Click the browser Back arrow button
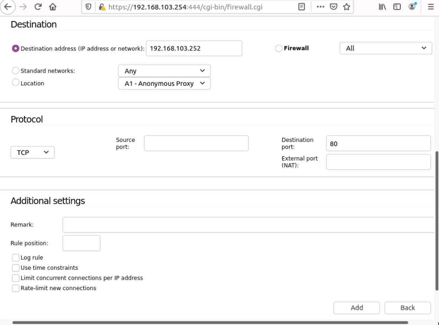Viewport: 439px width, 325px height. [7, 7]
